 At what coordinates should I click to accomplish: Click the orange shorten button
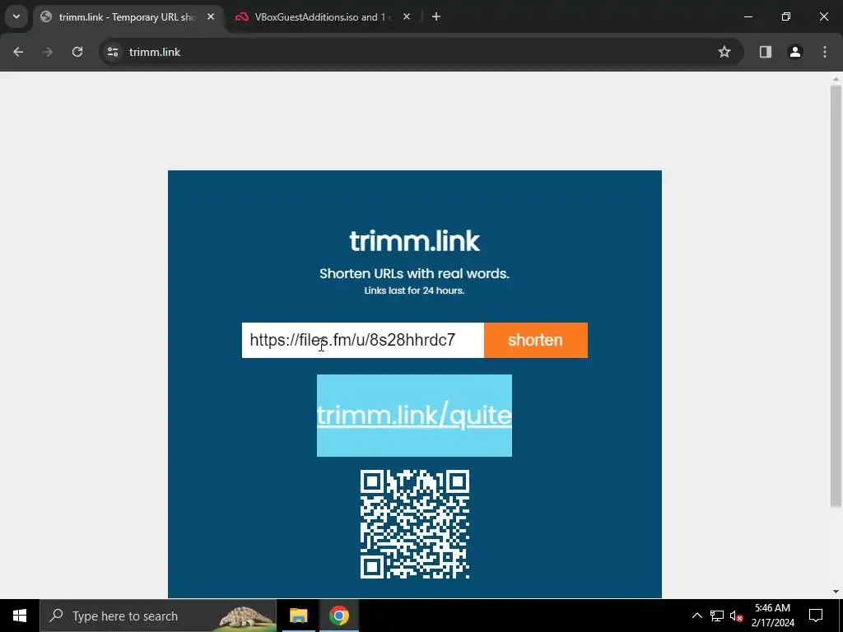point(535,340)
